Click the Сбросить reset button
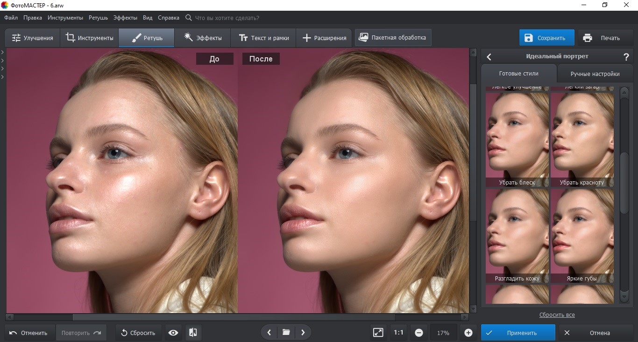The height and width of the screenshot is (342, 638). click(138, 333)
